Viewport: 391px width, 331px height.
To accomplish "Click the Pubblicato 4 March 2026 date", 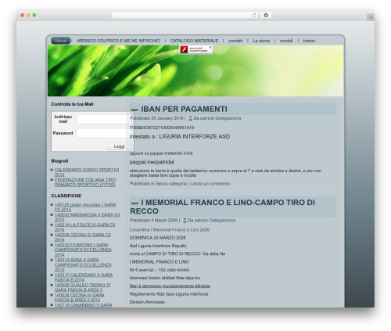I will [154, 221].
